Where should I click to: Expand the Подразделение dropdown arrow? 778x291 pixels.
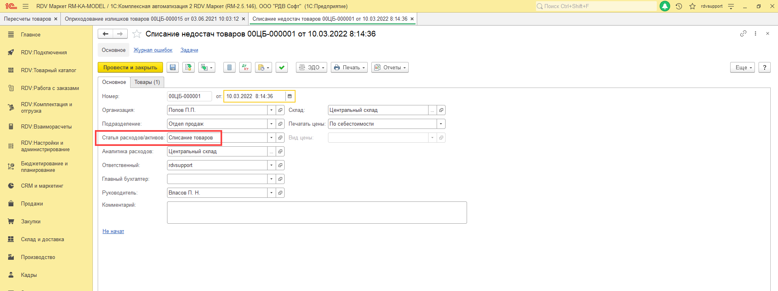point(271,124)
